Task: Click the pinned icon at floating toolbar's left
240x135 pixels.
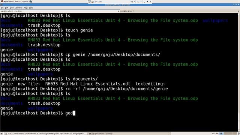Action: 90,2
